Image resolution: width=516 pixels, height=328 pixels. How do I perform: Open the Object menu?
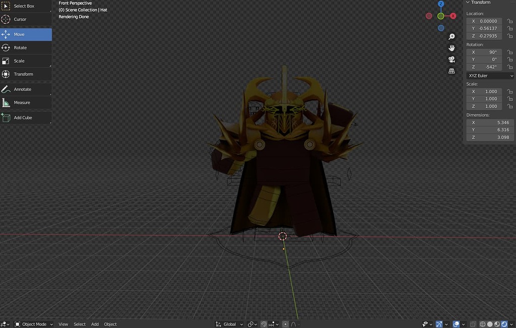(x=110, y=324)
